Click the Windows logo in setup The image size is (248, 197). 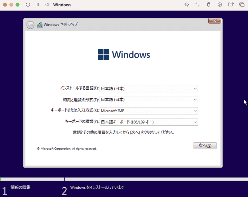pos(124,55)
